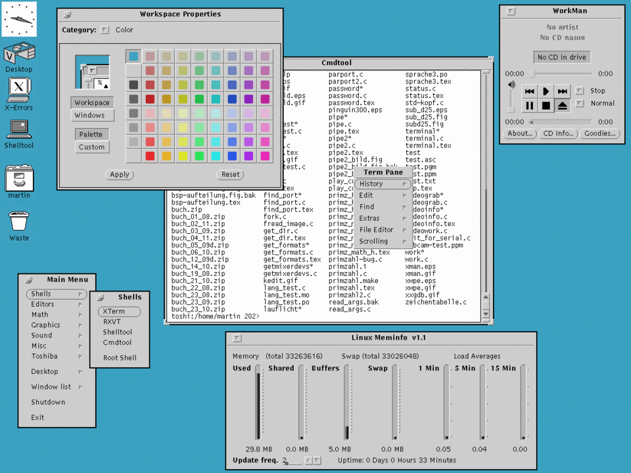Click the Apply button in Workspace Properties
631x473 pixels.
click(x=120, y=175)
